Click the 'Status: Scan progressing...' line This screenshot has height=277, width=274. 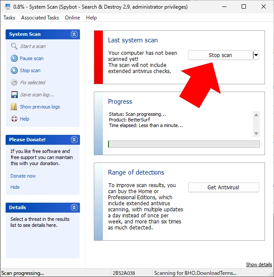(x=137, y=114)
